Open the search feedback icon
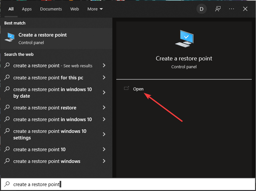 218,9
